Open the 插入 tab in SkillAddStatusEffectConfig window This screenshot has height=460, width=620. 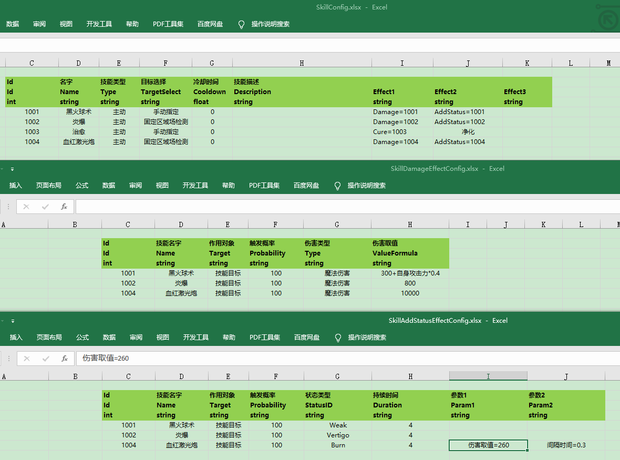tap(16, 338)
